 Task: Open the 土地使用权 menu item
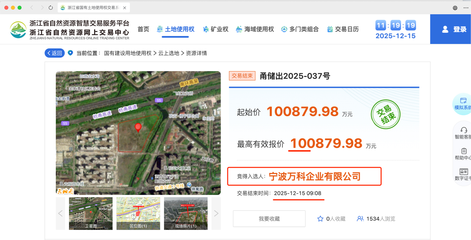(x=176, y=29)
